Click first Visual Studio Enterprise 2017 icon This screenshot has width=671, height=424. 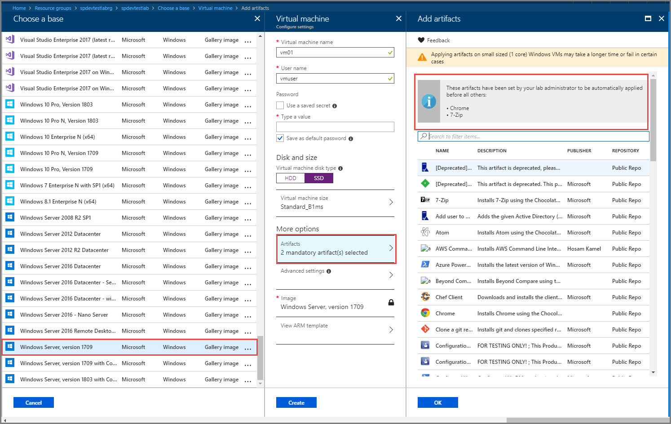pos(10,40)
